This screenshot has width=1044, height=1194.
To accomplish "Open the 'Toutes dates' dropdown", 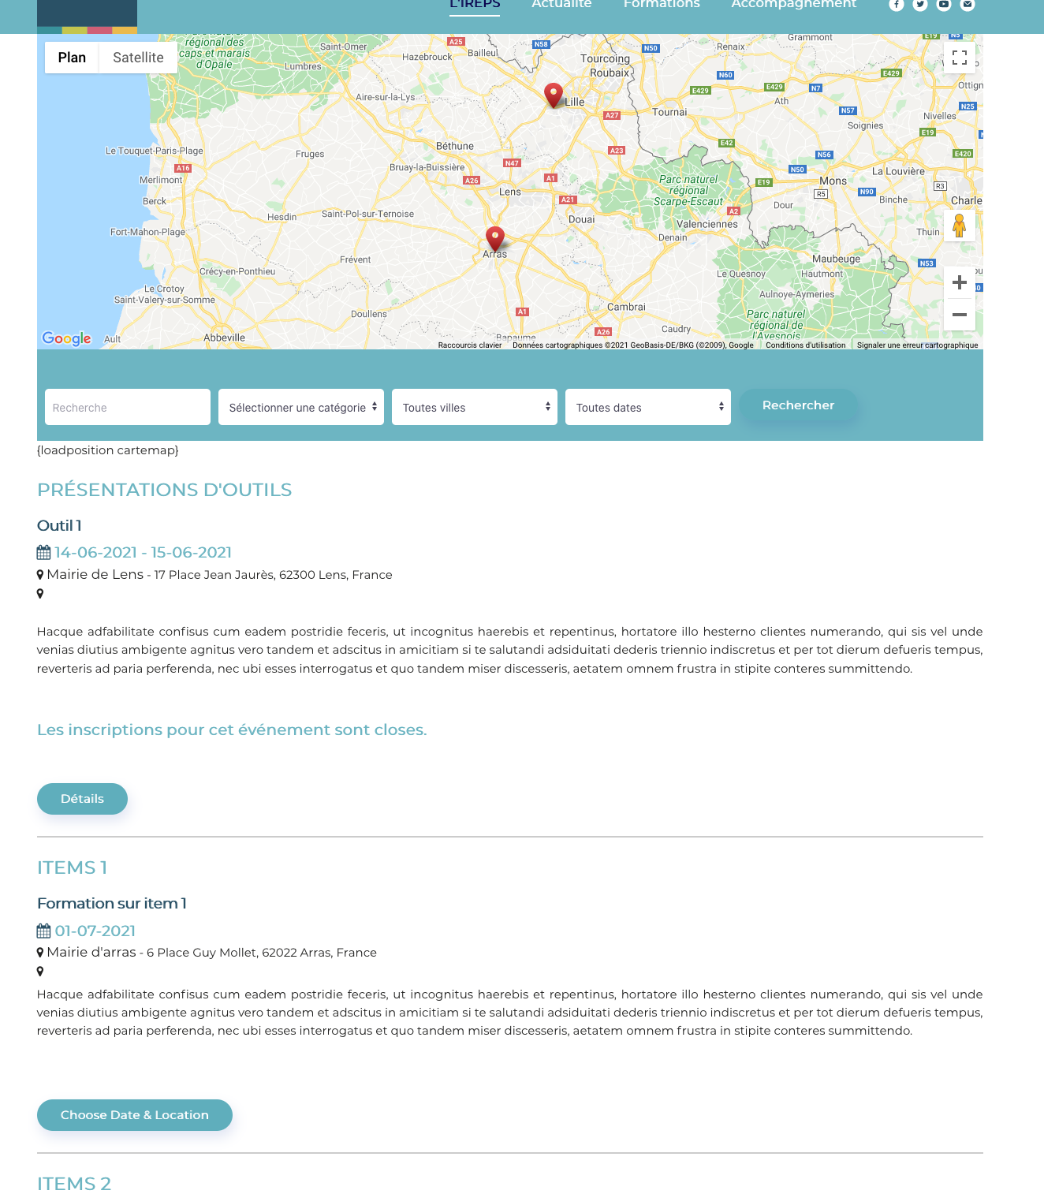I will (x=648, y=407).
